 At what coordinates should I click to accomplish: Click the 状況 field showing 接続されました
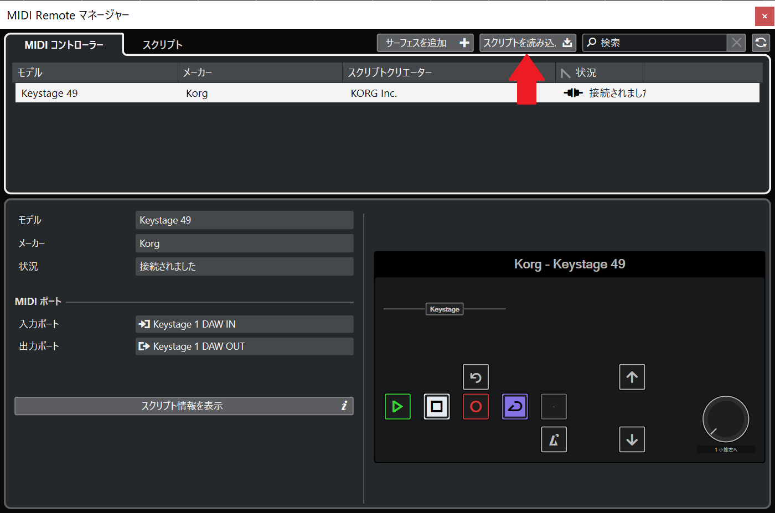244,267
